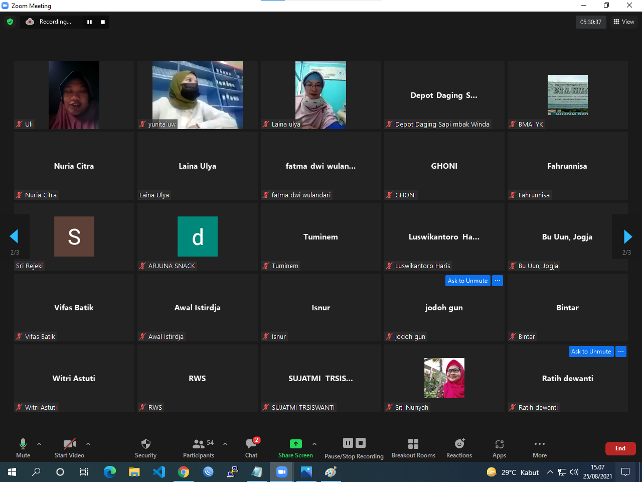Ask jodoh gun to unmute

[467, 281]
